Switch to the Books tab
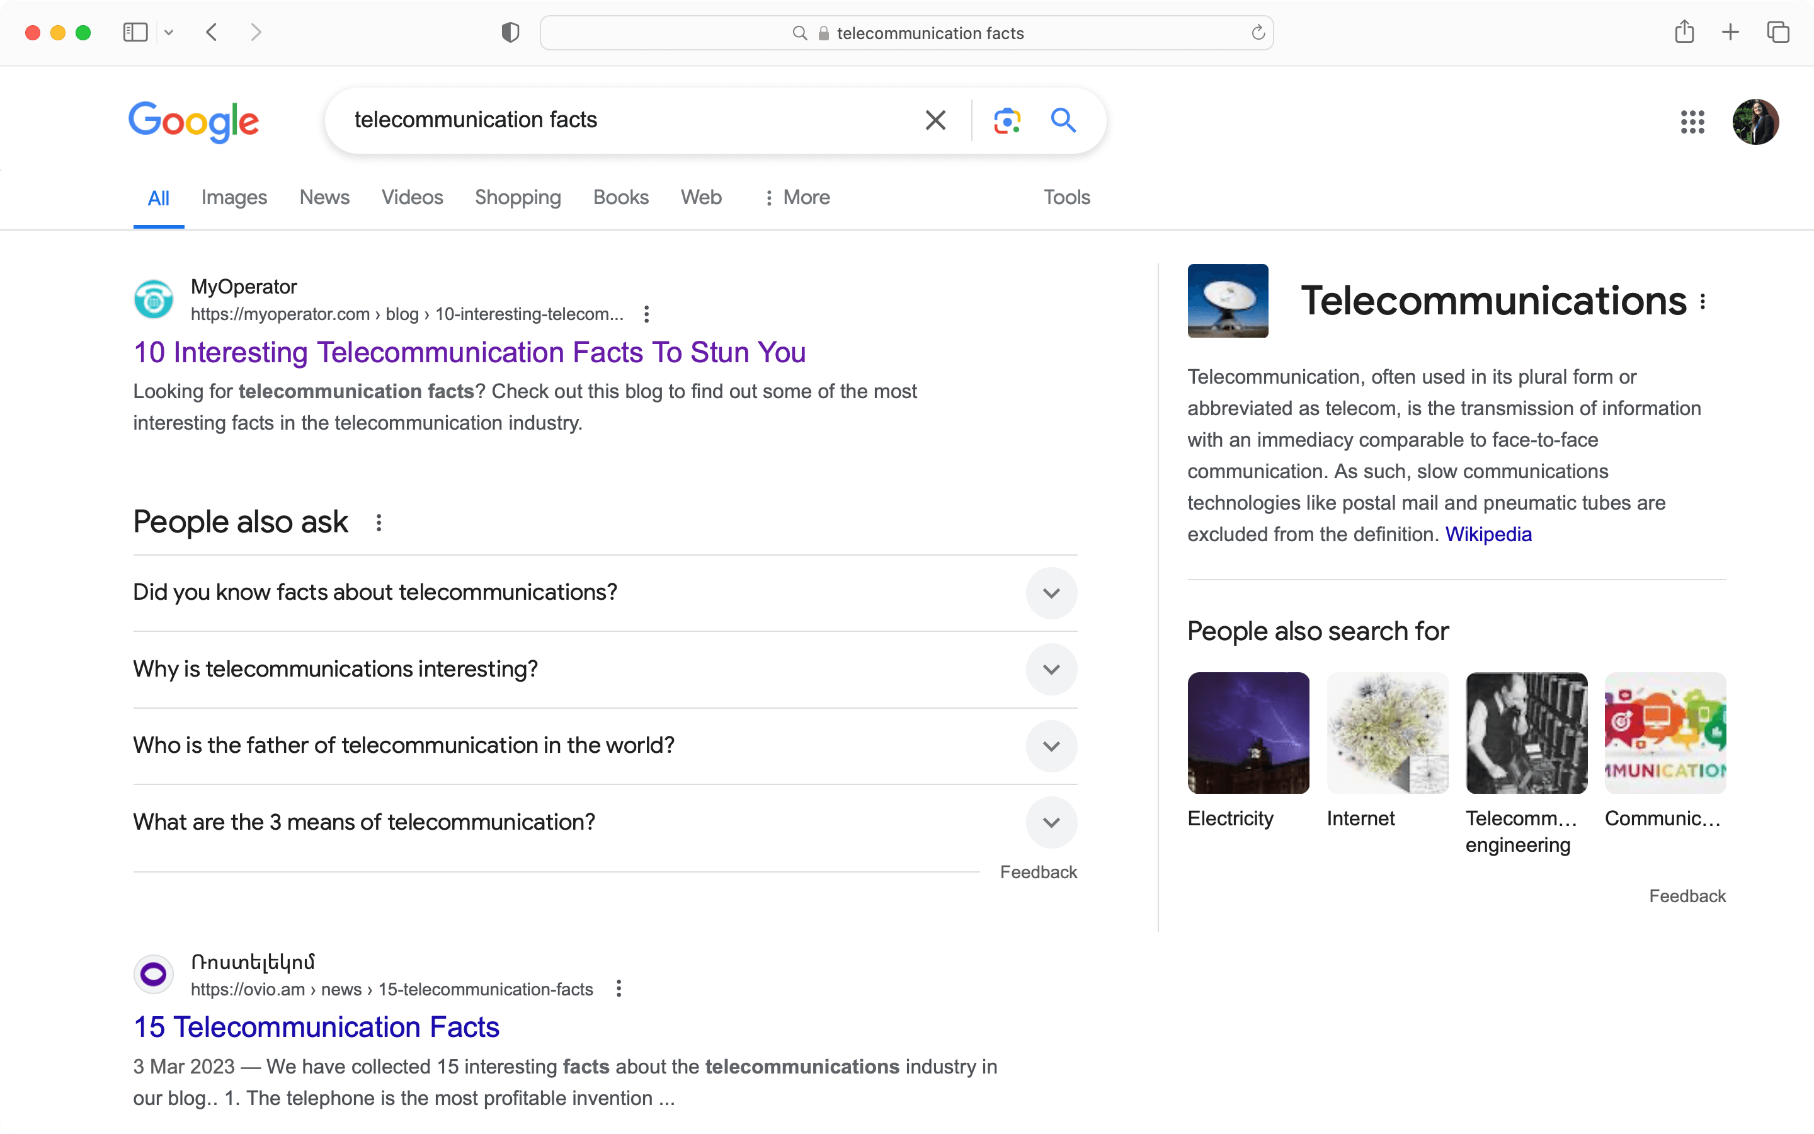The height and width of the screenshot is (1134, 1814). pos(620,197)
